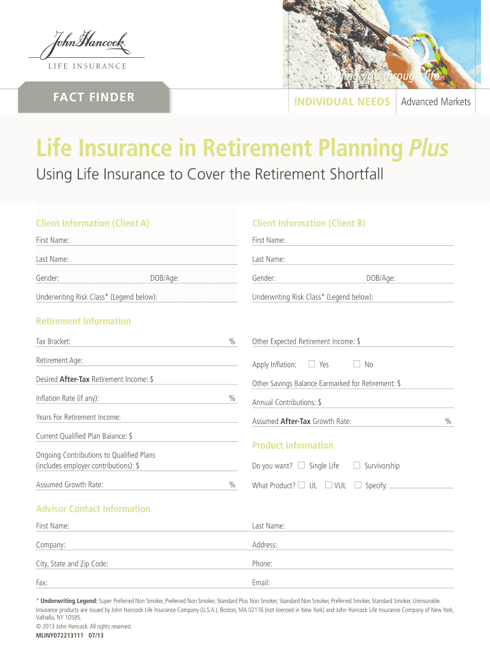
Task: Click the Advanced Markets label
Action: [436, 102]
